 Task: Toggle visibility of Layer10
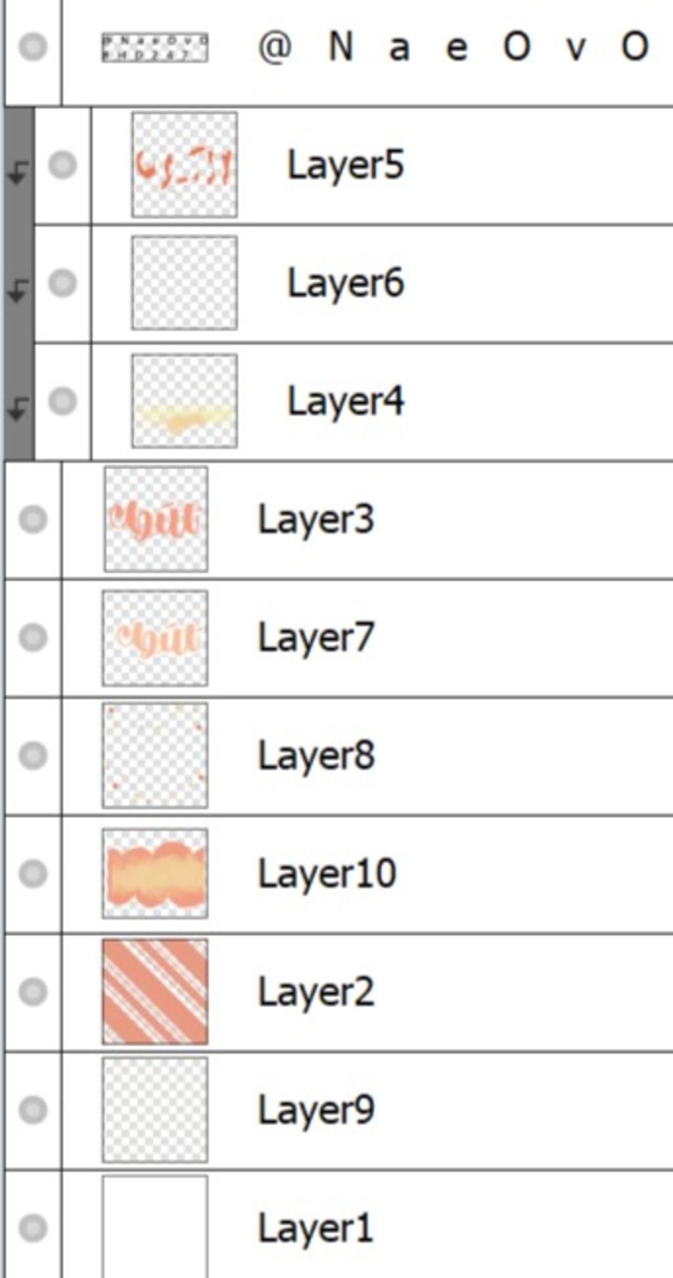[33, 873]
